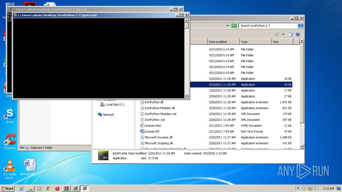Select the IronPython.dll file icon
The height and width of the screenshot is (192, 342).
142,102
